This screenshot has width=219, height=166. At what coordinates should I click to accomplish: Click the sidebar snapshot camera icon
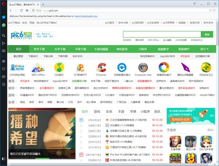4,51
